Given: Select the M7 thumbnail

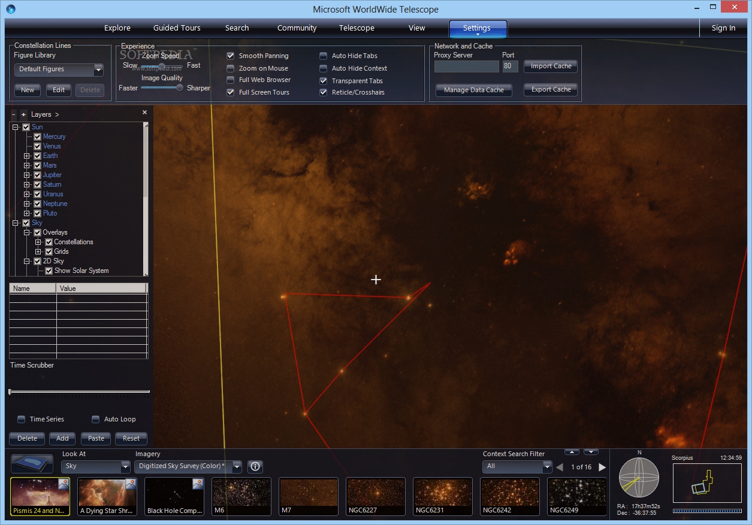Looking at the screenshot, I should tap(309, 497).
